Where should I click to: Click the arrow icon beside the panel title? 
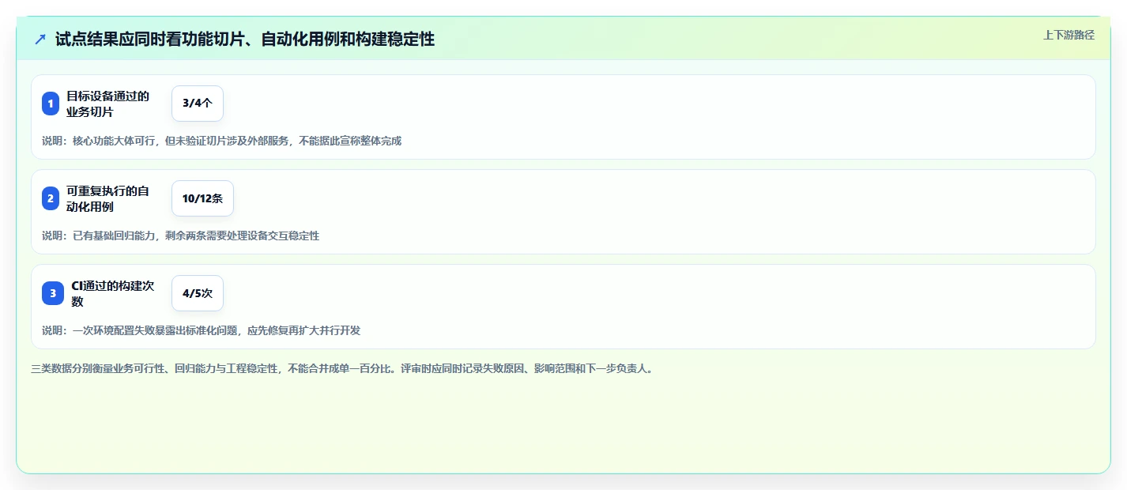(x=40, y=39)
